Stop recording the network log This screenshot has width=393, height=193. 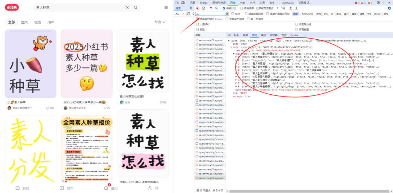[198, 8]
